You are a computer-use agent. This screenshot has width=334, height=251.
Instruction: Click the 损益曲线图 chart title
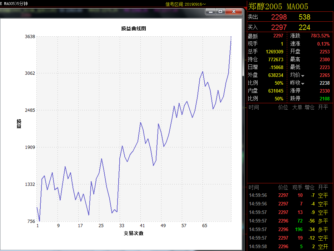coord(134,28)
